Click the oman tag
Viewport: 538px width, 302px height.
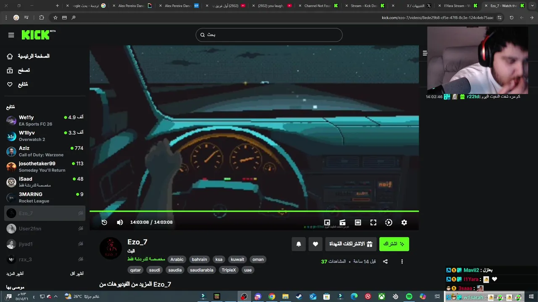258,259
